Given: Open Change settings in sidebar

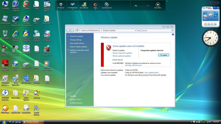Looking at the screenshot, I should 76,40.
